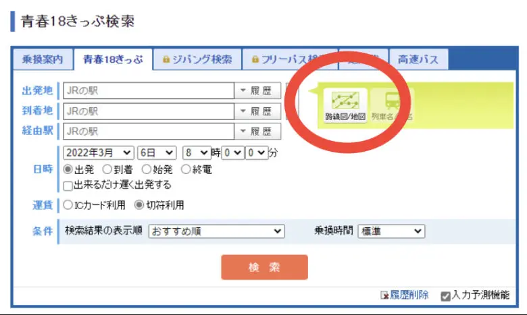Select the 終電 radio button
Image resolution: width=527 pixels, height=315 pixels.
tap(186, 169)
